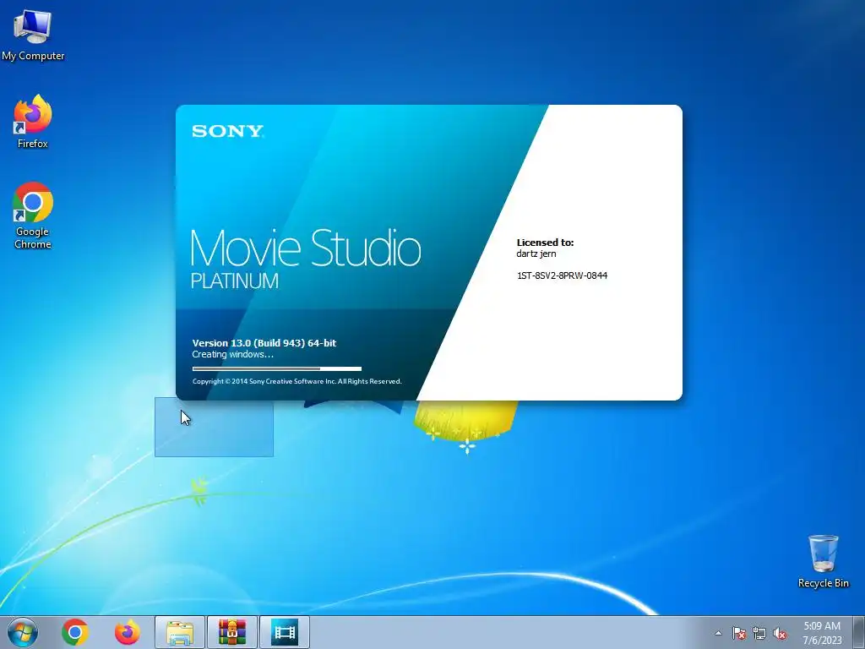
Task: Open the My Computer desktop icon
Action: click(x=33, y=35)
